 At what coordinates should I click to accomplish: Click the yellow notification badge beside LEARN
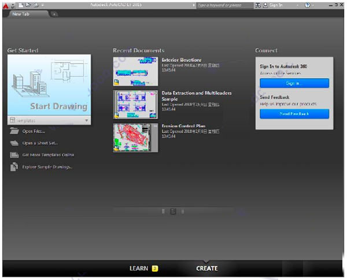(x=155, y=268)
